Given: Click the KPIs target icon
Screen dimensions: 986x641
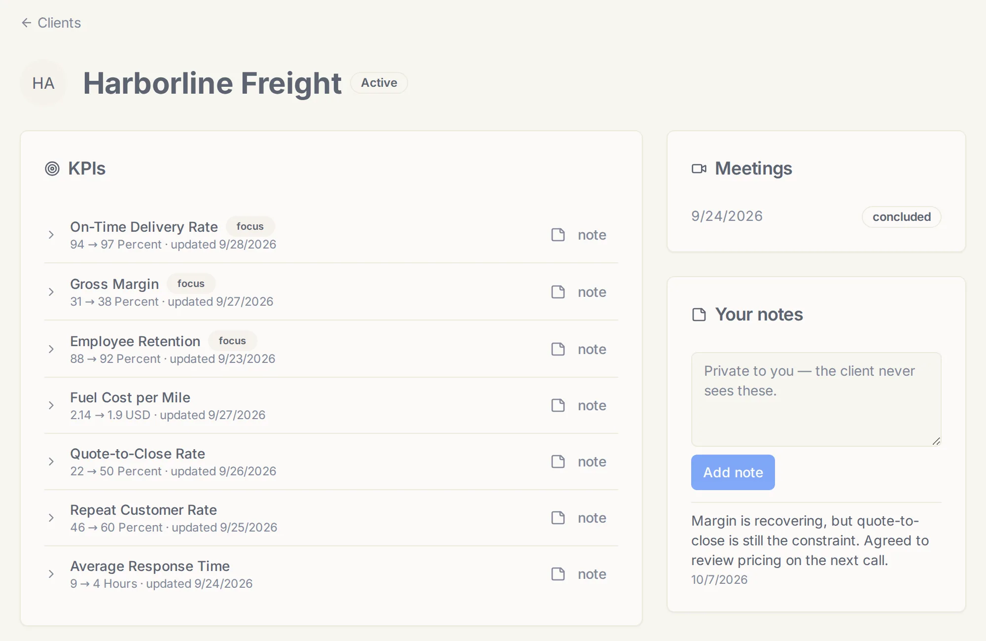Looking at the screenshot, I should 52,169.
